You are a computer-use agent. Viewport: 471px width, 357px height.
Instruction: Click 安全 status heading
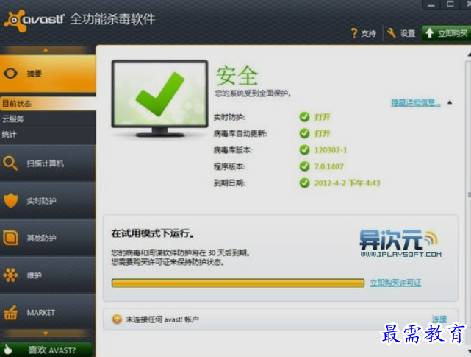237,76
